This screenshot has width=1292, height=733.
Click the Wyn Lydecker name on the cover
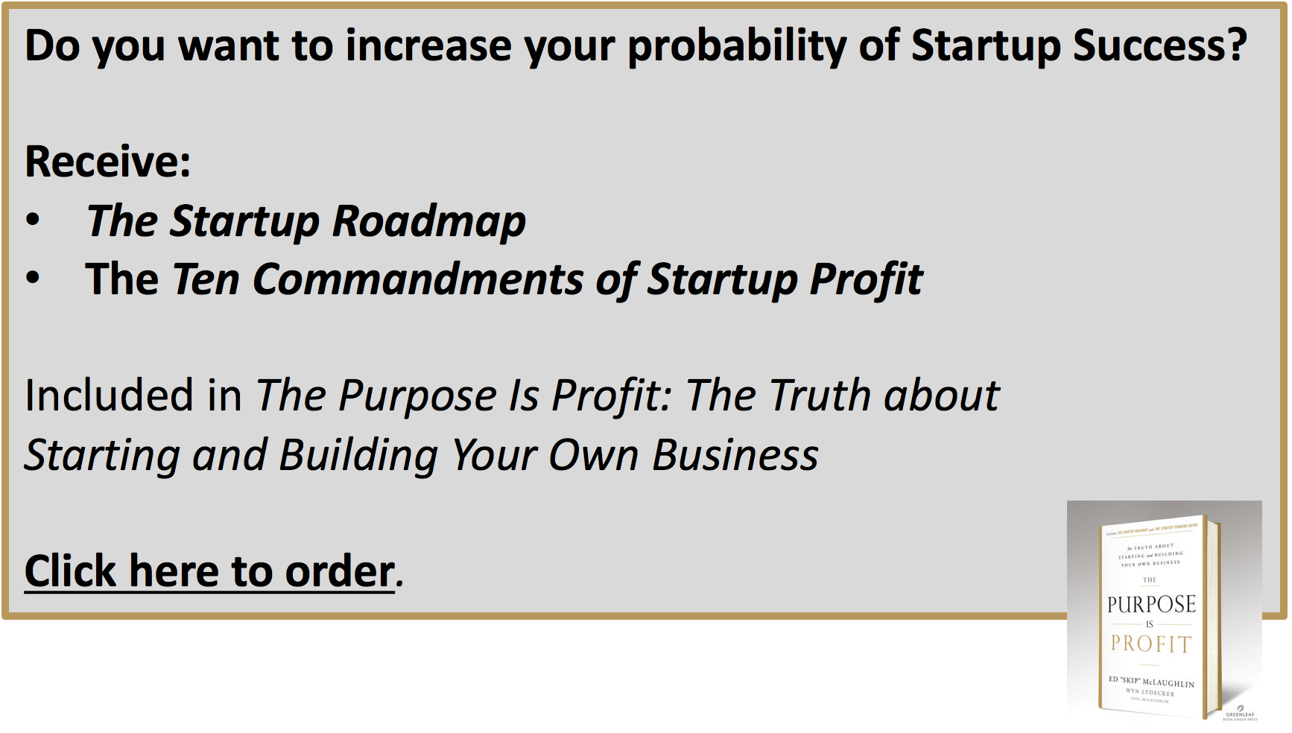1150,692
